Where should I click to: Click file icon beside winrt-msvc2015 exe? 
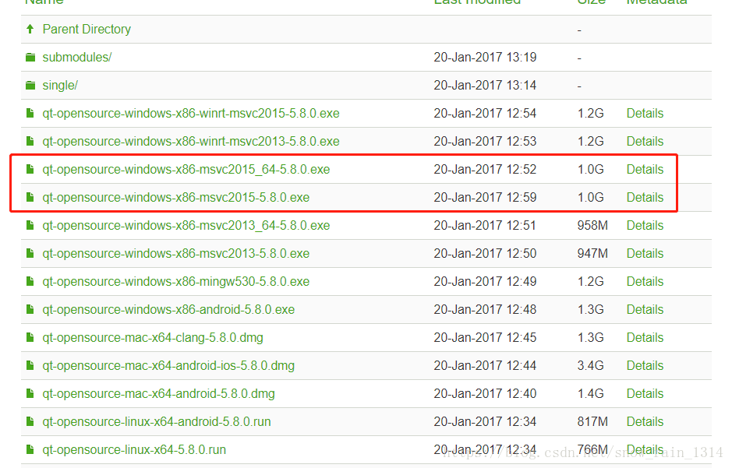tap(30, 113)
